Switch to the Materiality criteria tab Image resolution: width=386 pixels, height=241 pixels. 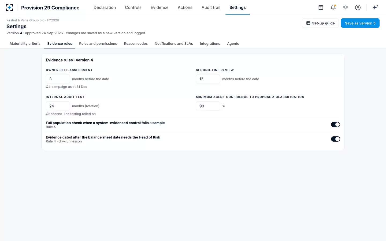tap(25, 44)
